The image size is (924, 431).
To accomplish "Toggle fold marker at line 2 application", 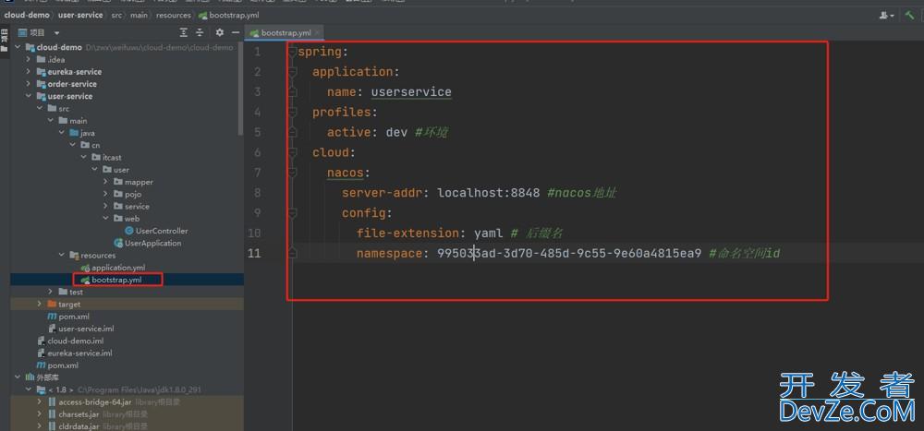I will (292, 72).
